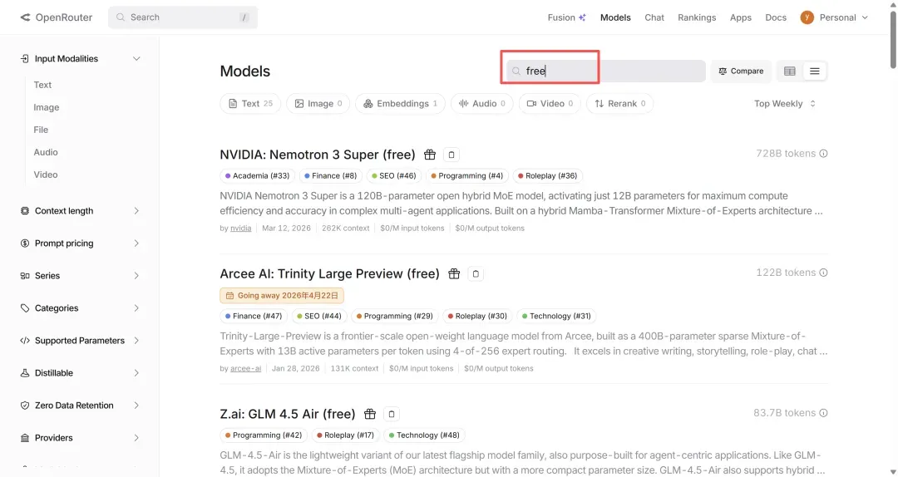Select the Image input modality filter
This screenshot has height=477, width=898.
[x=47, y=107]
